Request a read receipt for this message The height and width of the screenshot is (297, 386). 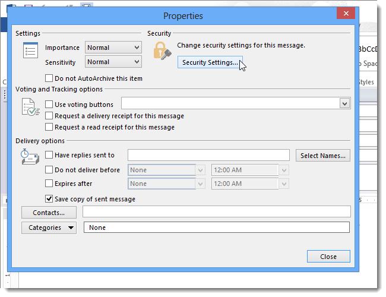click(x=49, y=127)
